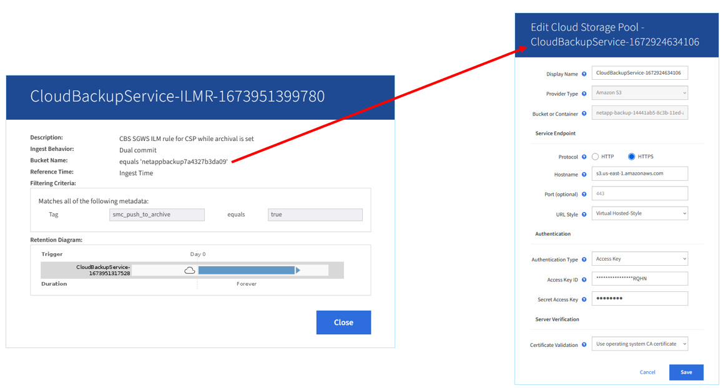The width and height of the screenshot is (723, 388).
Task: Open the Provider Type dropdown
Action: 639,92
